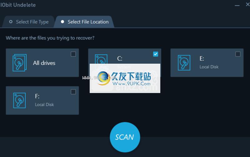Click the 'F:' drive letter text
Screen dimensions: 250x157
click(37, 96)
